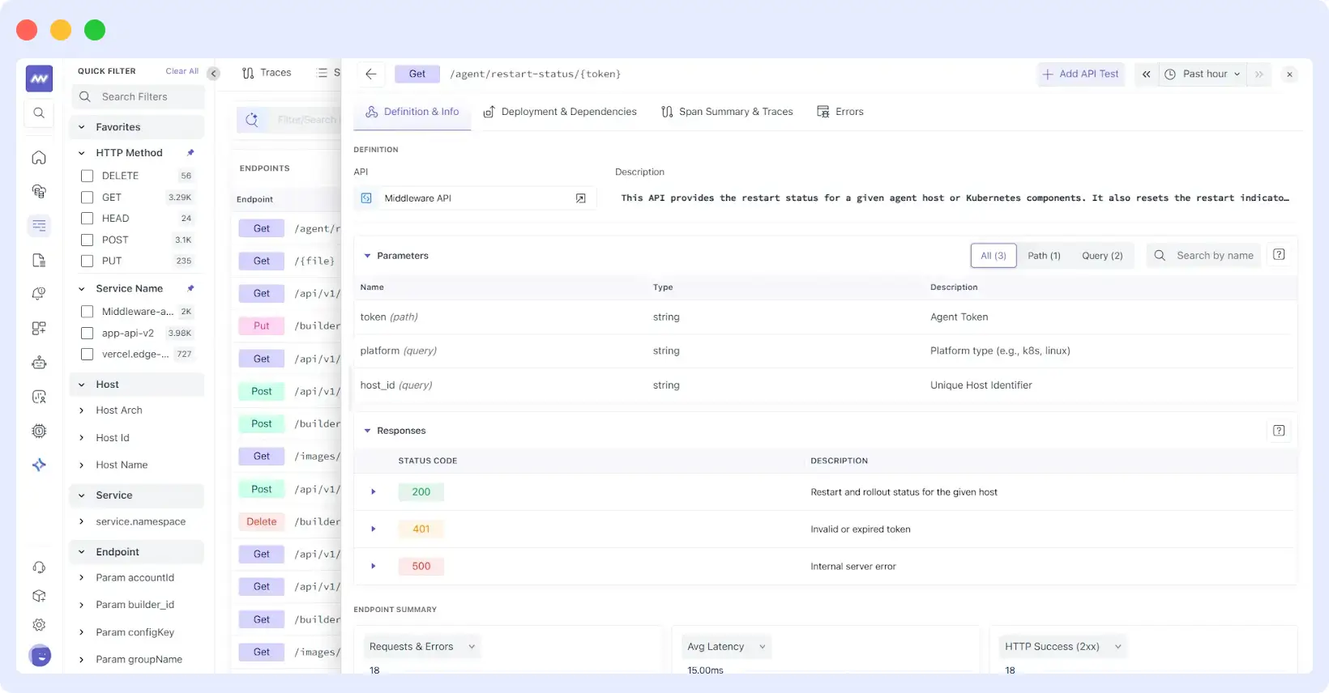1329x693 pixels.
Task: Open the real user monitoring sidebar icon
Action: click(x=39, y=397)
